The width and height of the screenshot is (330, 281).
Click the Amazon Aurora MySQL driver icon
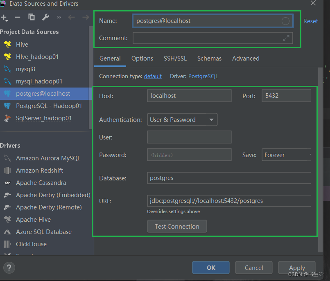pos(7,158)
